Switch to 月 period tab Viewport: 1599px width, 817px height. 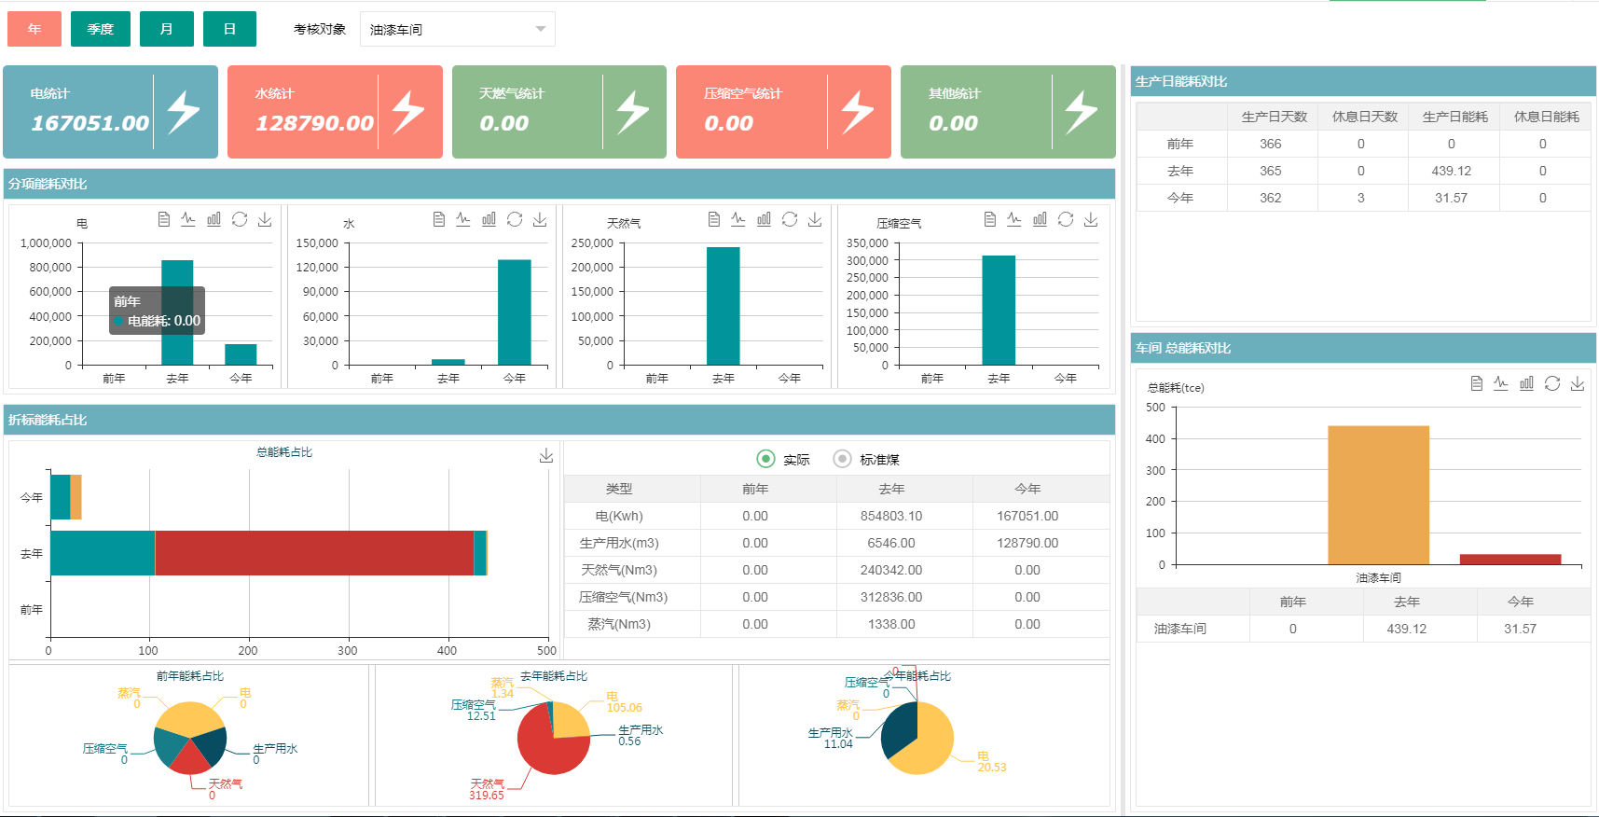167,29
